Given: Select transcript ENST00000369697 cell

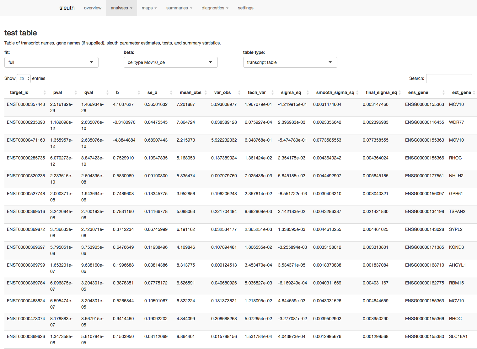Looking at the screenshot, I should click(26, 247).
